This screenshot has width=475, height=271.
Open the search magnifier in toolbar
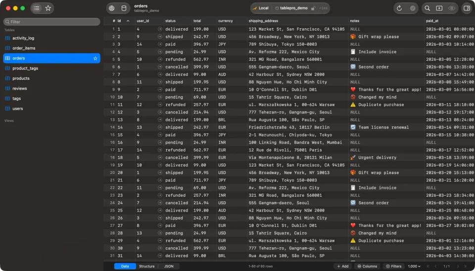[x=427, y=8]
